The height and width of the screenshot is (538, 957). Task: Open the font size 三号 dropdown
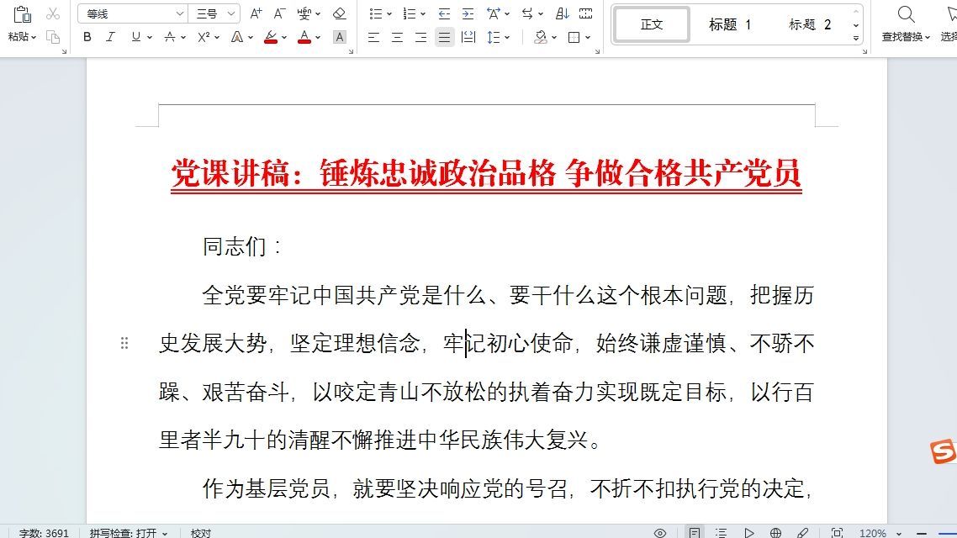(x=230, y=13)
